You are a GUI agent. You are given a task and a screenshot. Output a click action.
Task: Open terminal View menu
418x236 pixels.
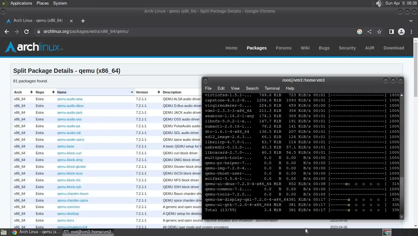pos(235,88)
